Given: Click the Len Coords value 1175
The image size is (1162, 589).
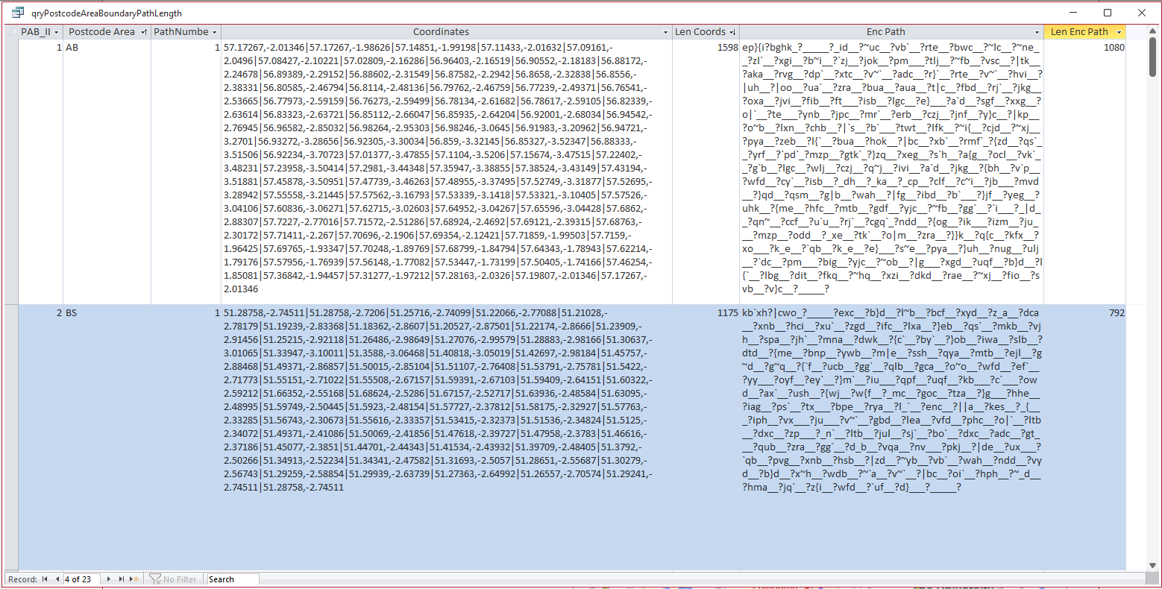Looking at the screenshot, I should 727,313.
